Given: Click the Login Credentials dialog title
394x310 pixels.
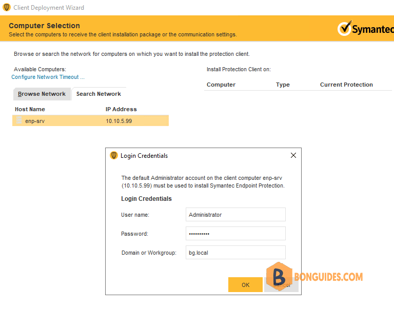Looking at the screenshot, I should (x=144, y=156).
